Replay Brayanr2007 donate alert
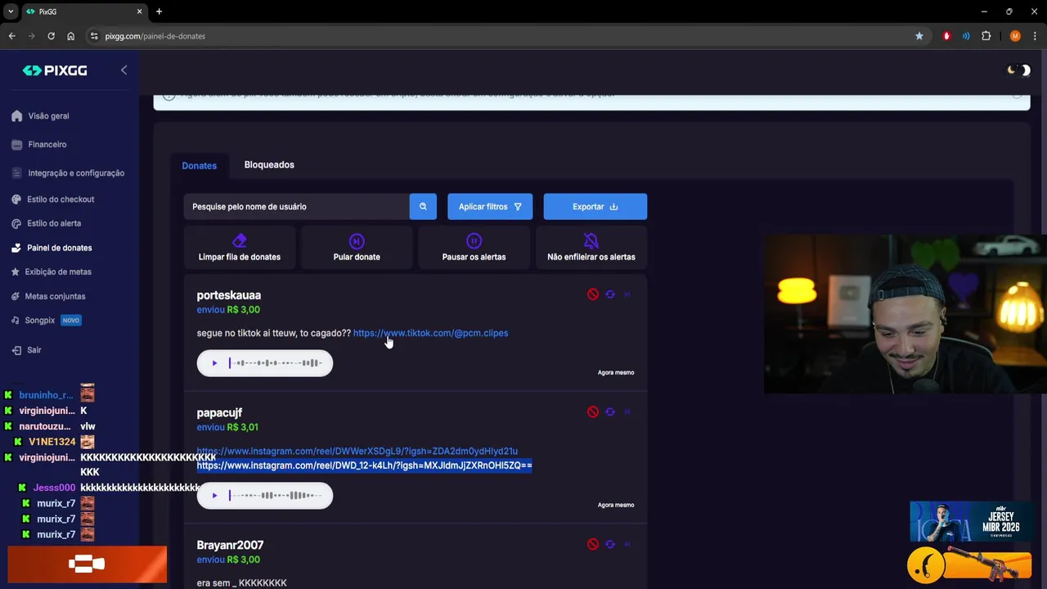1047x589 pixels. tap(610, 545)
